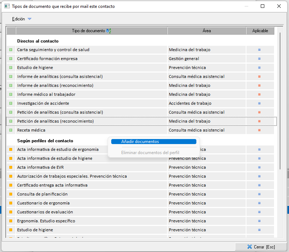Click the vertical scrollbar of the document list

280,100
